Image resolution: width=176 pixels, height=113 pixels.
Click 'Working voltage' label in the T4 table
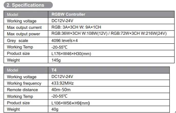point(22,77)
